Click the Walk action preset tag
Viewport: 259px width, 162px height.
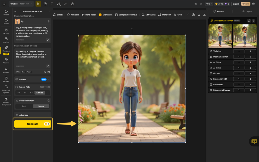pyautogui.click(x=18, y=72)
